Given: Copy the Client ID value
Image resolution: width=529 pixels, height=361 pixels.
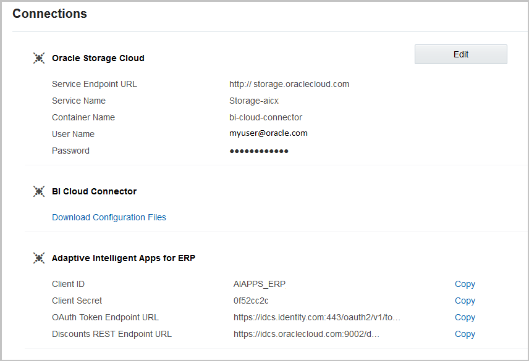Looking at the screenshot, I should click(x=465, y=284).
